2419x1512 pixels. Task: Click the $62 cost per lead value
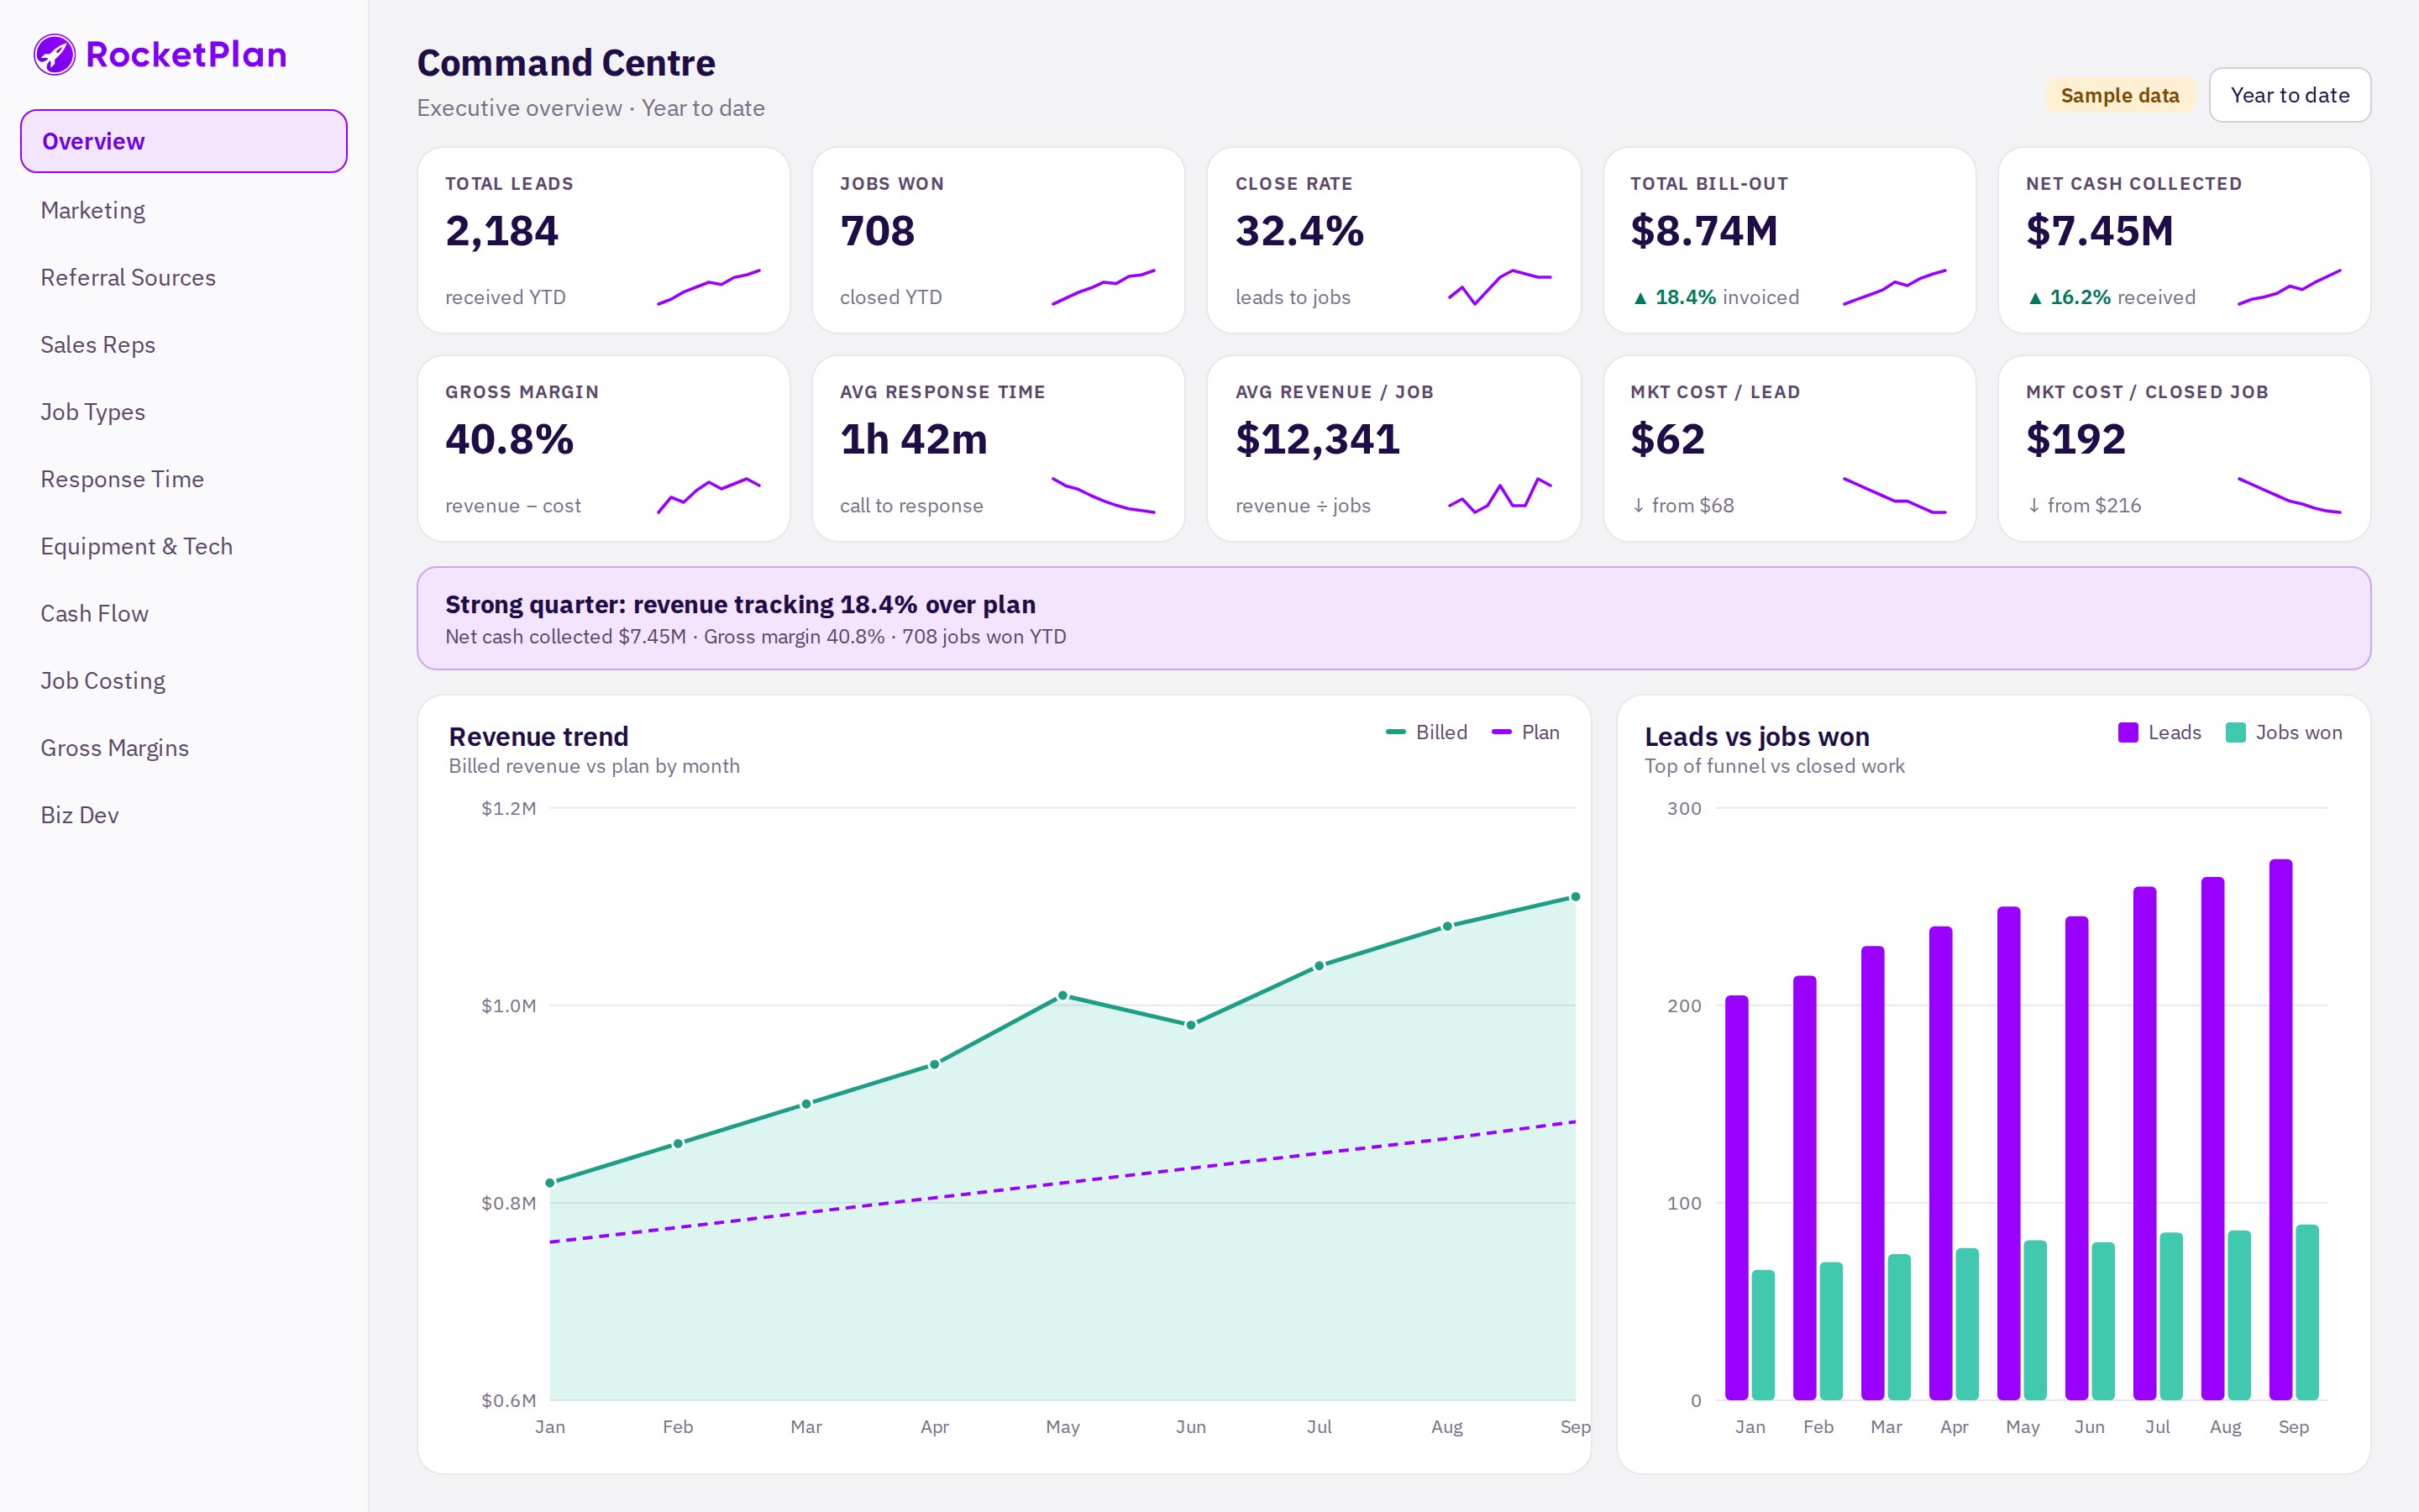1667,439
